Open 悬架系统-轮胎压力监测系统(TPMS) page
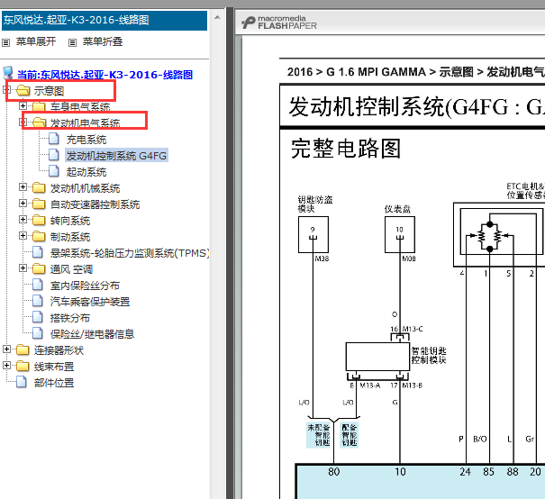 point(130,253)
